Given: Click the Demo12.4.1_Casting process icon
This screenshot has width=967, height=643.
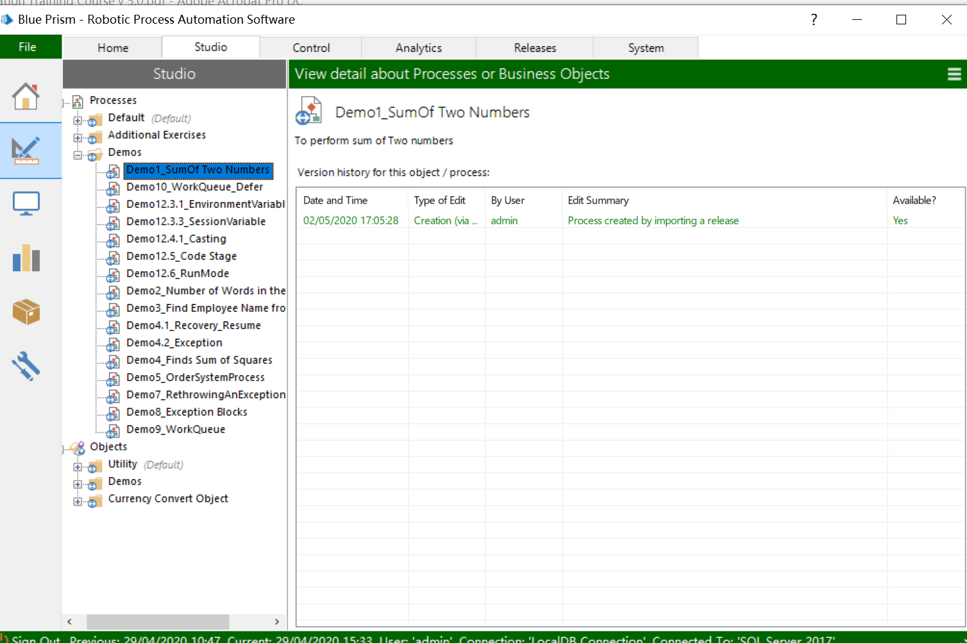Looking at the screenshot, I should click(x=113, y=240).
